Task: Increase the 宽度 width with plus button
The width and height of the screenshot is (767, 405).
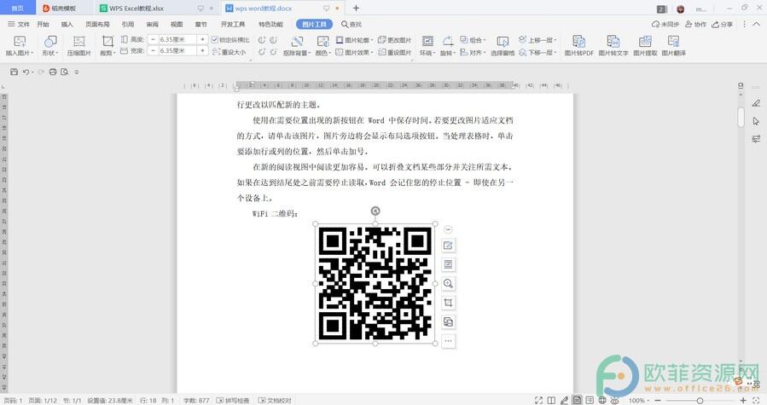Action: point(202,51)
